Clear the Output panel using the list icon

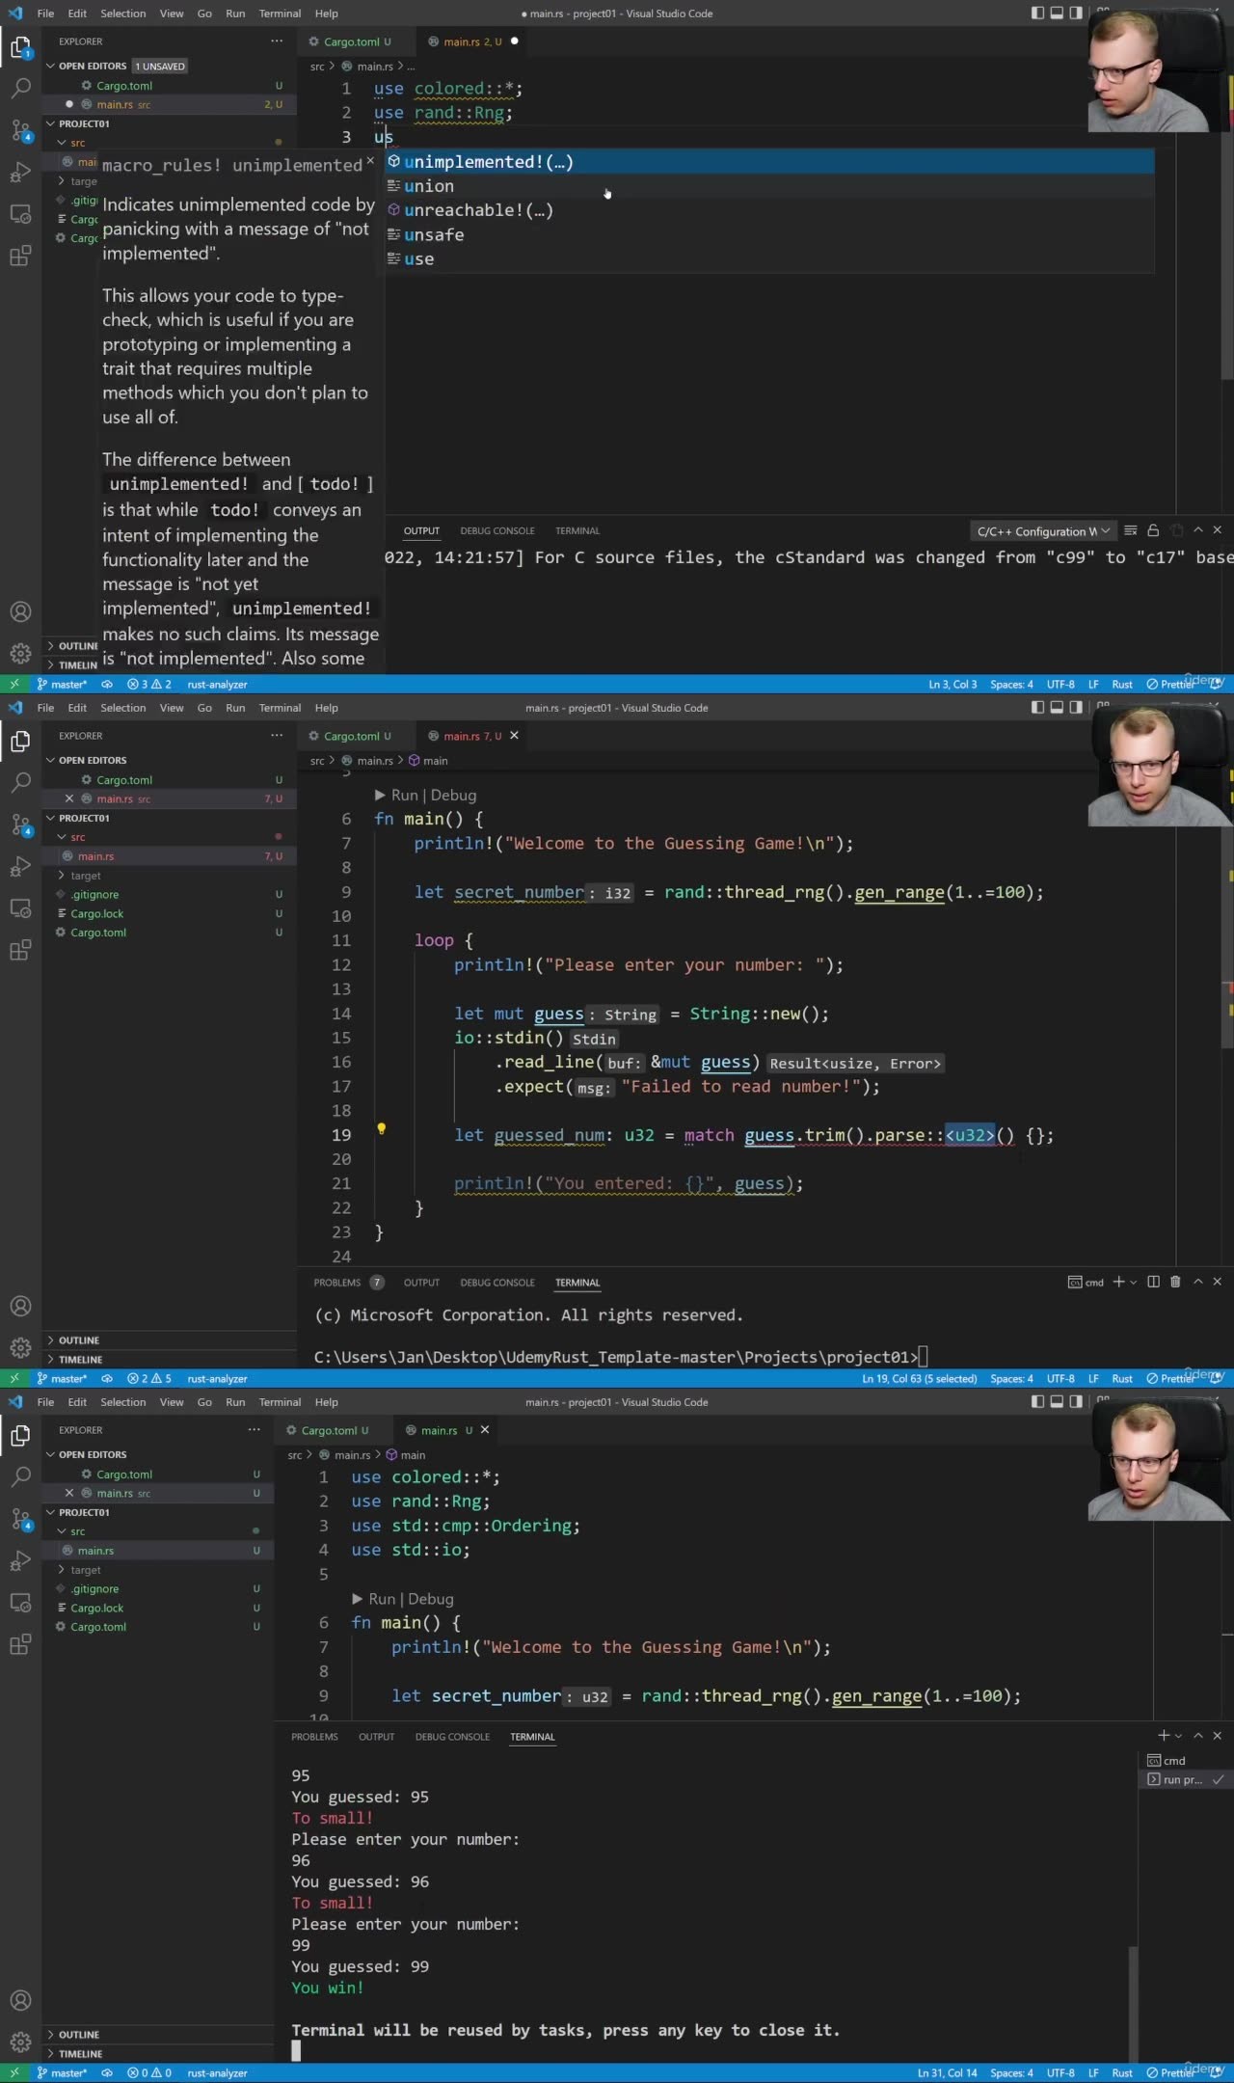[1131, 530]
